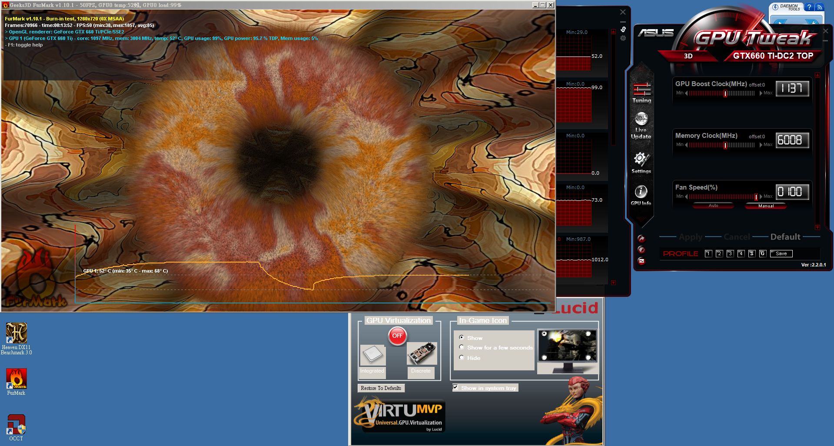Load profile 4 in GPU Tweak
Image resolution: width=834 pixels, height=446 pixels.
pyautogui.click(x=741, y=253)
